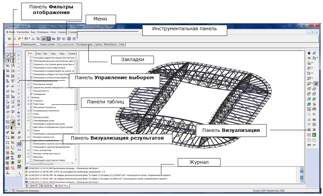
Task: Click the pencil icon atop the left filter panel
Action: click(7, 55)
